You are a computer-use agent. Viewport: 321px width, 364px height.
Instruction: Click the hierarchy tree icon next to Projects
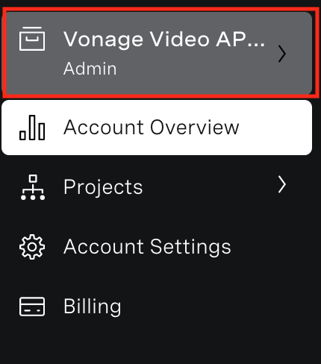click(x=33, y=187)
